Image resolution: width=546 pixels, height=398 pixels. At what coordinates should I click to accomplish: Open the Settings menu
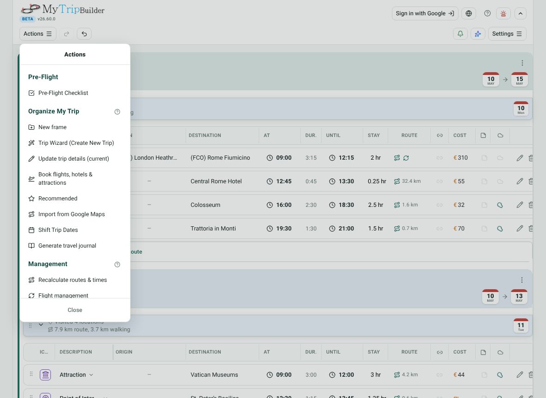[x=507, y=34]
